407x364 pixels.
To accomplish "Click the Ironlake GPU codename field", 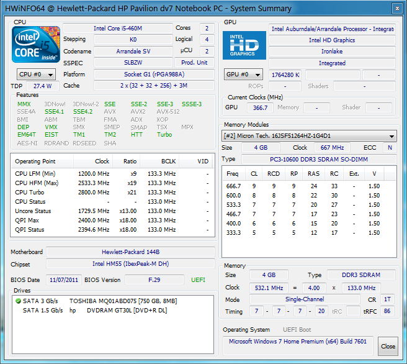I will [x=332, y=52].
